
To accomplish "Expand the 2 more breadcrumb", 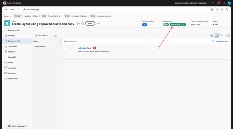I will click(x=7, y=16).
